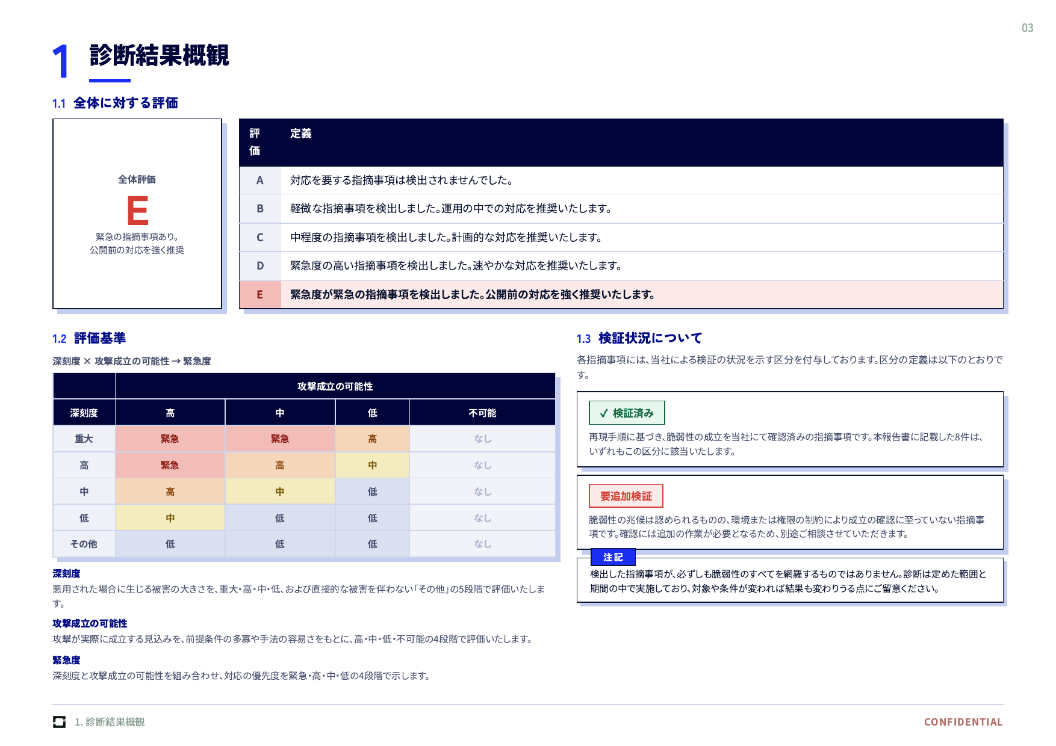Screen dimensions: 1056x746
Task: Click the なし cell in the その他 row
Action: pyautogui.click(x=482, y=544)
